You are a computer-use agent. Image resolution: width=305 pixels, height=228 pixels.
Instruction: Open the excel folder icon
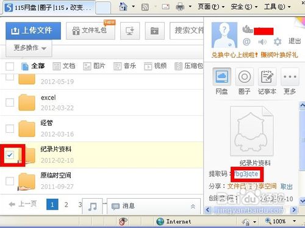[27, 102]
